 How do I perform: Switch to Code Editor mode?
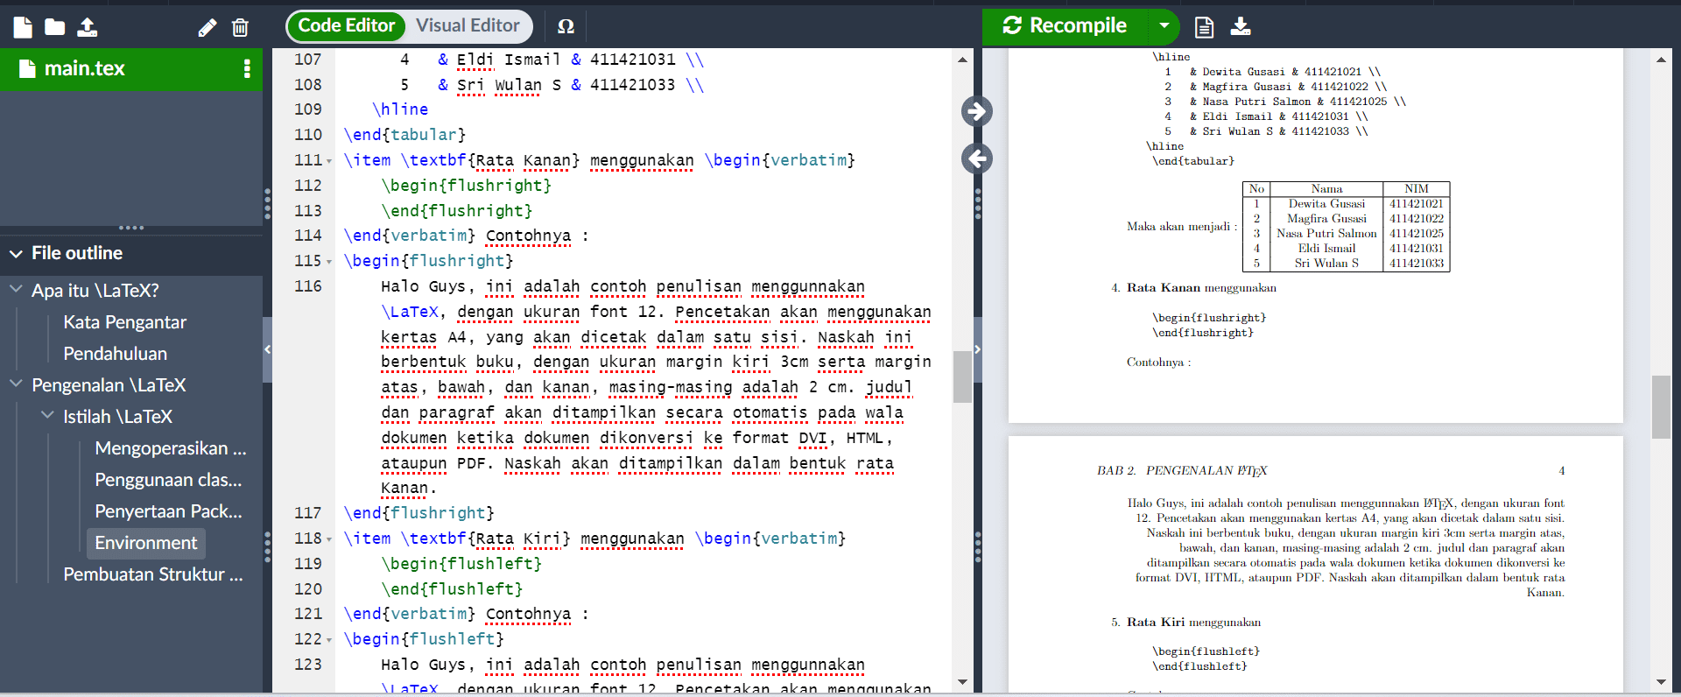click(347, 25)
